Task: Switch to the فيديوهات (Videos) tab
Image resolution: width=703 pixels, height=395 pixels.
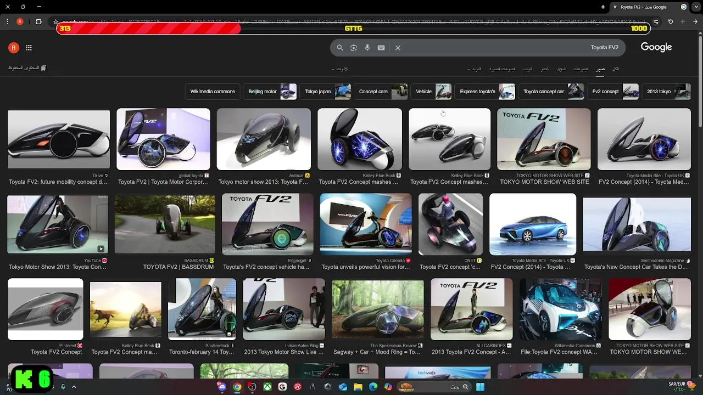Action: point(581,69)
